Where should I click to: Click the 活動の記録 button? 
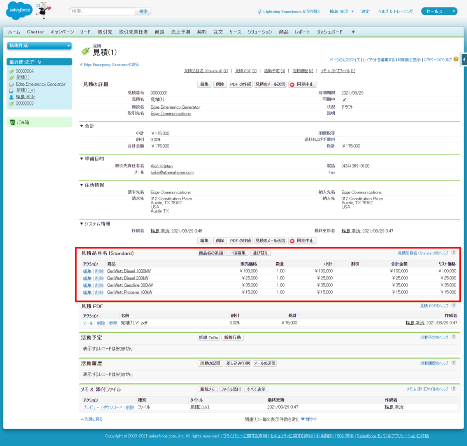coord(210,363)
